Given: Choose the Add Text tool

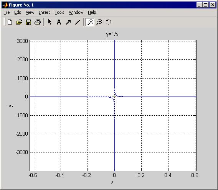Looking at the screenshot, I should coord(59,22).
